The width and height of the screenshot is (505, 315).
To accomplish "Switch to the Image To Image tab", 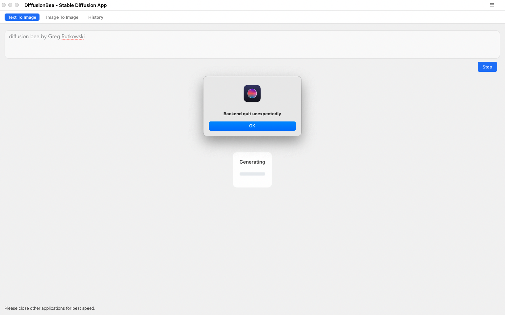I will click(62, 17).
